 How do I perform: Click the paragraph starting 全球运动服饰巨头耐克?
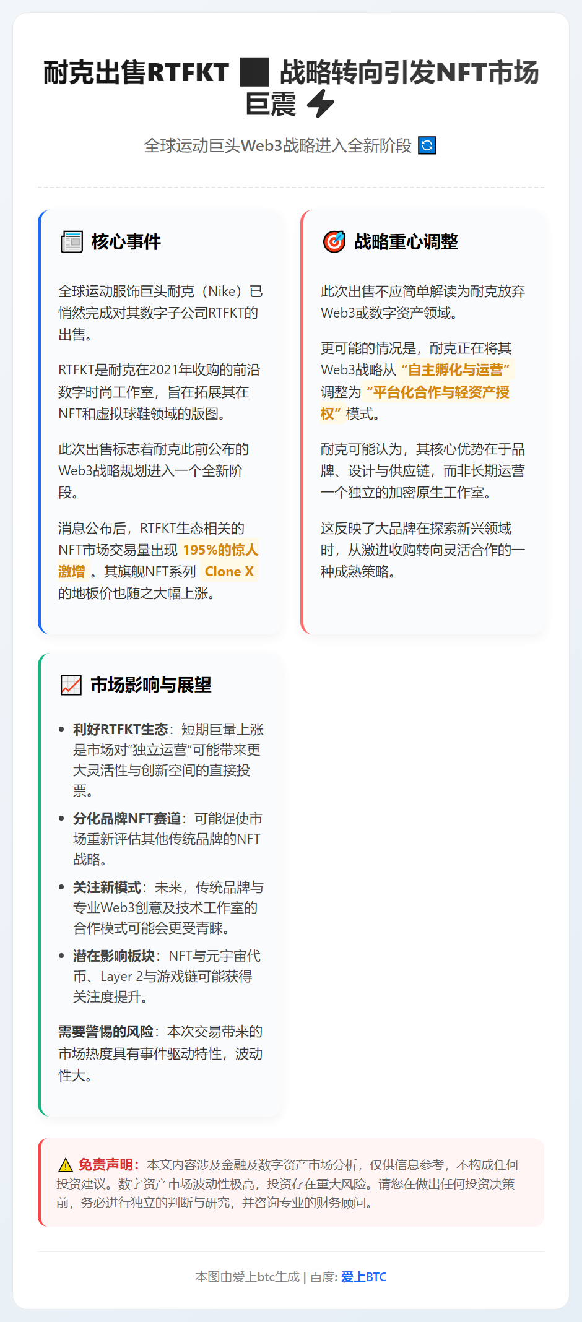click(x=161, y=313)
